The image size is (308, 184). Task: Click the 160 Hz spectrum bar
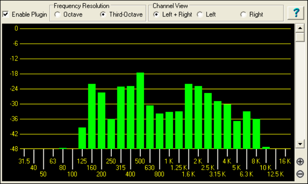point(92,116)
